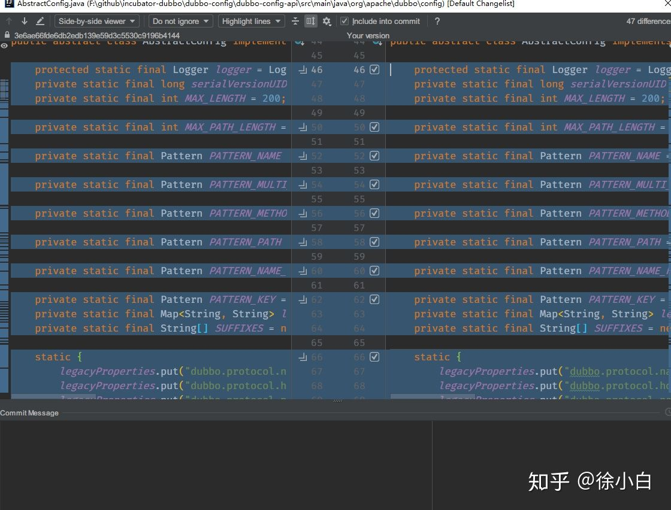Open the Highlight lines dropdown

coord(251,21)
